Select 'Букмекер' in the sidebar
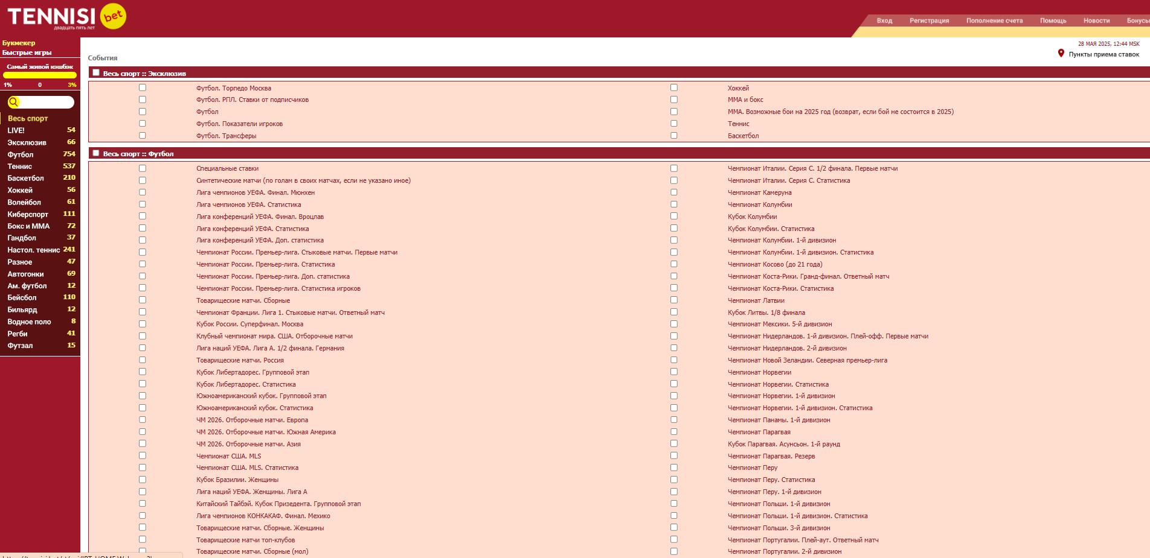 click(19, 43)
